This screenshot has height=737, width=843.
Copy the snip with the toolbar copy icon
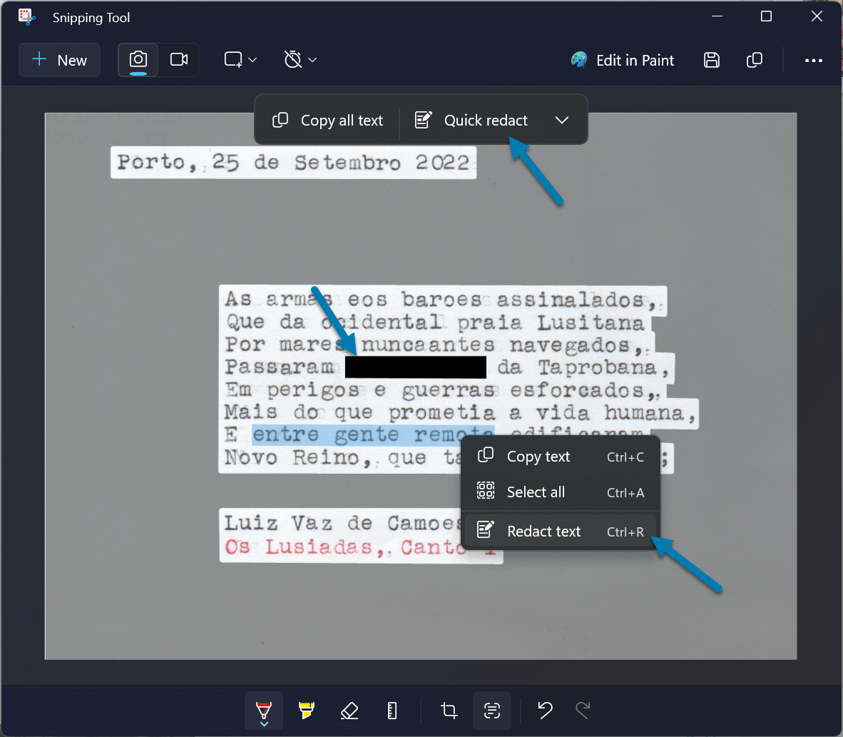(x=755, y=60)
